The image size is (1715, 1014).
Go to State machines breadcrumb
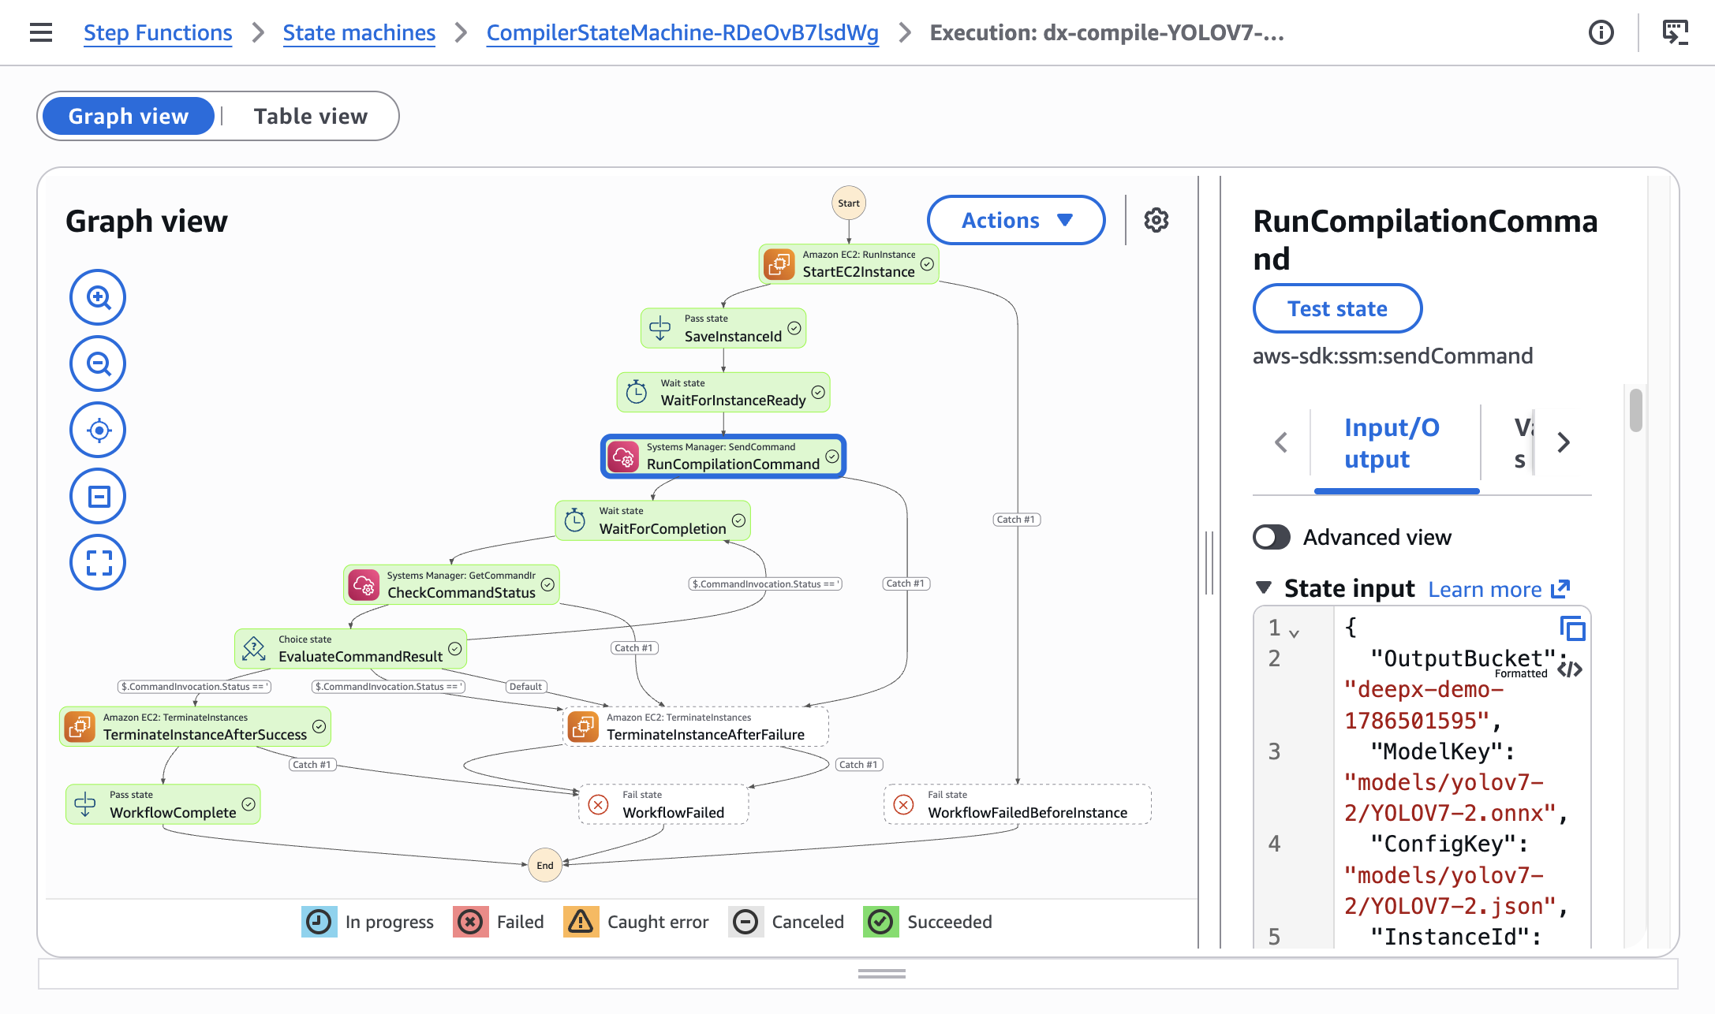click(359, 32)
